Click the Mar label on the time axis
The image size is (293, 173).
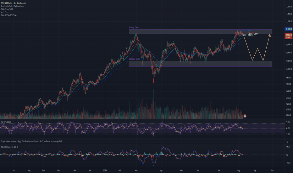pos(136,170)
